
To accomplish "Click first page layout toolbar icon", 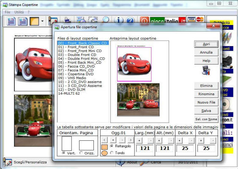I will [x=11, y=22].
